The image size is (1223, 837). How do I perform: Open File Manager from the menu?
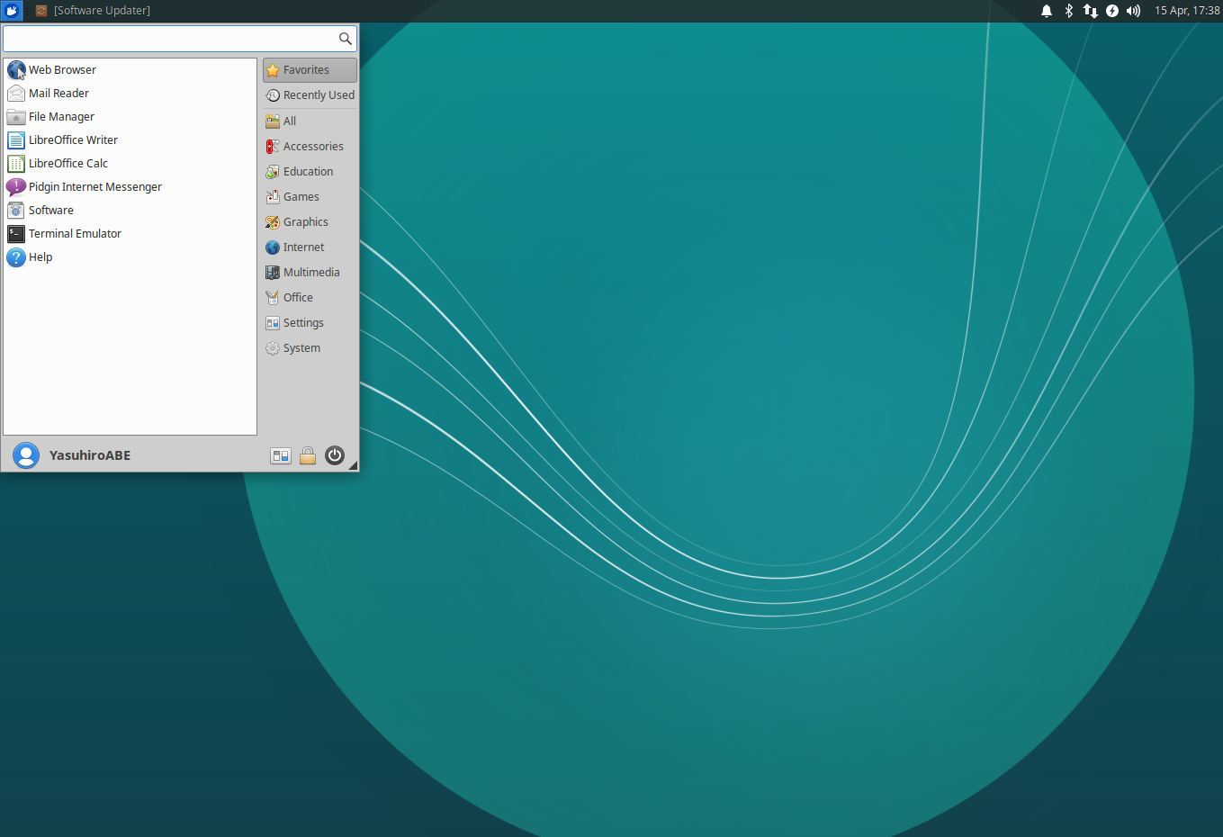pos(60,117)
